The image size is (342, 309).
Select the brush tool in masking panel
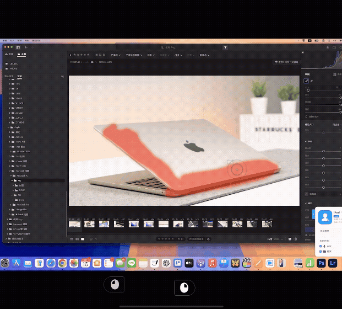[307, 81]
